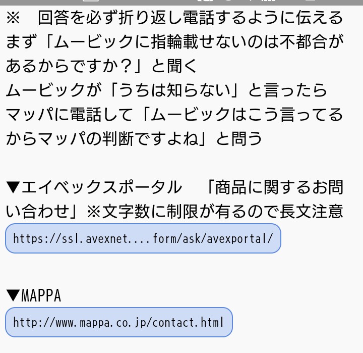Open the mappa.co.jp contact.html link

[x=118, y=322]
